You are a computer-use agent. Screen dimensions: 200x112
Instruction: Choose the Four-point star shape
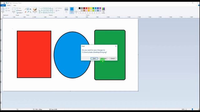(x=42, y=12)
